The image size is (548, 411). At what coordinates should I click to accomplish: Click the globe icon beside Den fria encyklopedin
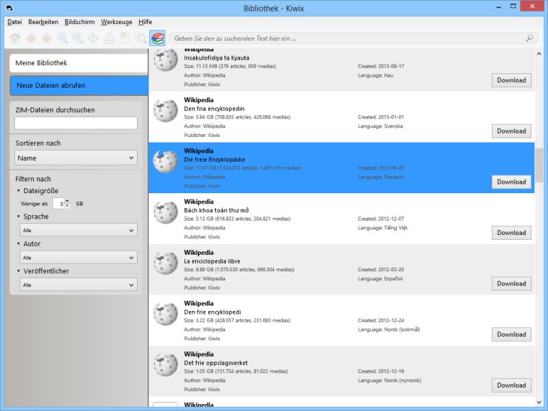point(166,111)
